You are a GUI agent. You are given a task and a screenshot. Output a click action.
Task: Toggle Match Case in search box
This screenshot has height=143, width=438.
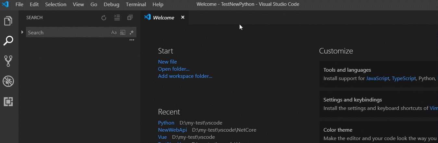pyautogui.click(x=114, y=32)
